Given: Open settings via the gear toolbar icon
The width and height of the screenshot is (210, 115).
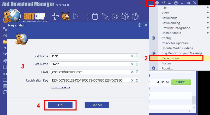Looking at the screenshot, I should (115, 16).
